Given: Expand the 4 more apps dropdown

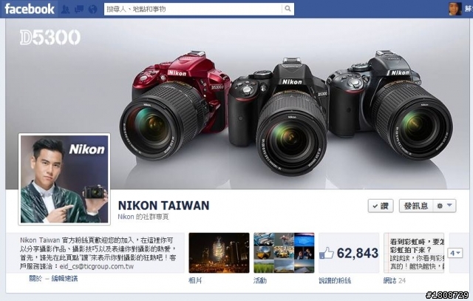Looking at the screenshot, I should pos(455,253).
